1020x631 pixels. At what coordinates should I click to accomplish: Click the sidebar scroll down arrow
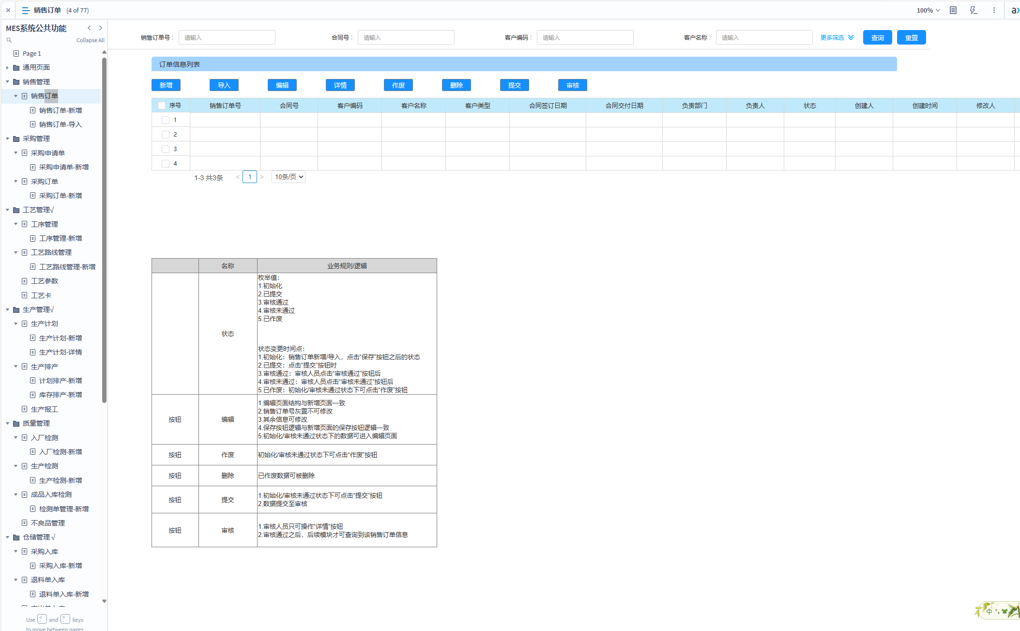[x=104, y=601]
